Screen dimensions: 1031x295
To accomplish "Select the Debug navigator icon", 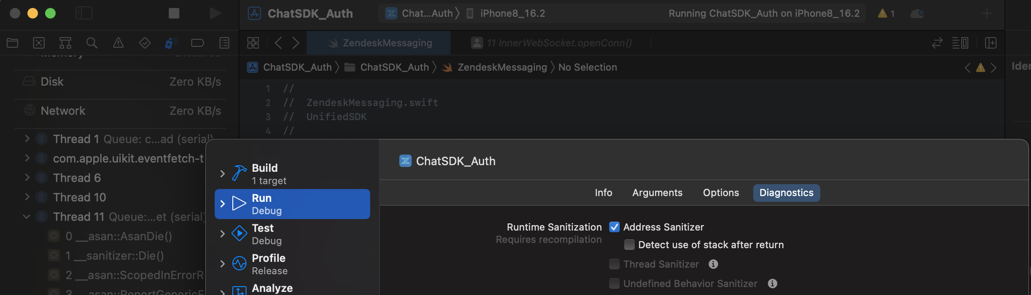I will coord(171,43).
